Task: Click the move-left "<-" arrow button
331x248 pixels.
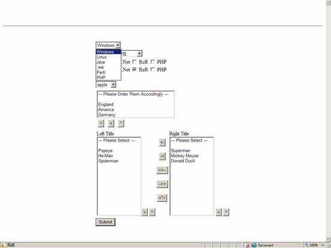Action: tap(162, 142)
